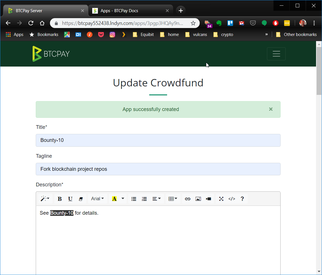Remove formatting with the eraser icon
Image resolution: width=322 pixels, height=275 pixels.
81,199
